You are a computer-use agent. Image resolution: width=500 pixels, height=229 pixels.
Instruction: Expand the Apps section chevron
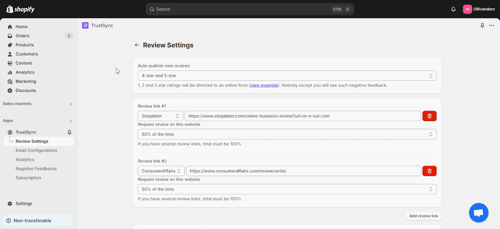[x=71, y=121]
